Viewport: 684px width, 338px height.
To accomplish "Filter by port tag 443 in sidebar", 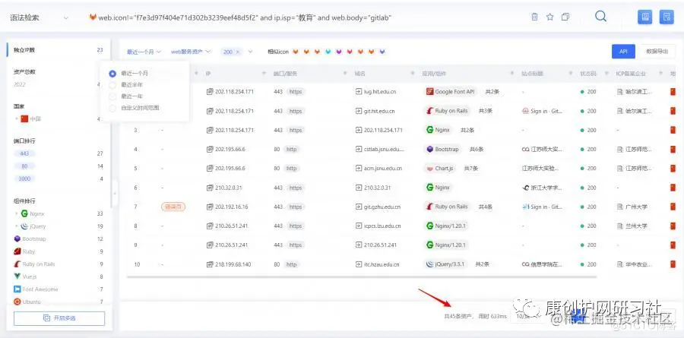I will pos(24,153).
